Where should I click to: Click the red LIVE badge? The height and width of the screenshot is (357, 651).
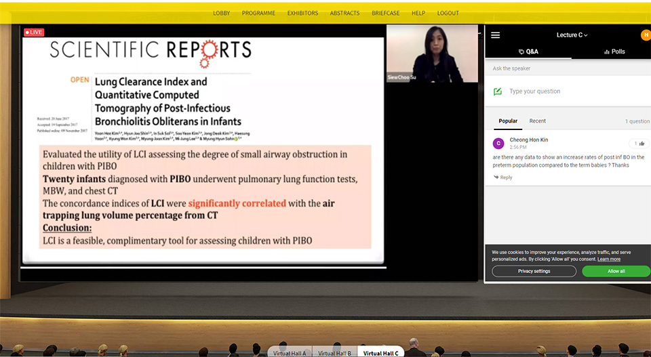pos(34,32)
